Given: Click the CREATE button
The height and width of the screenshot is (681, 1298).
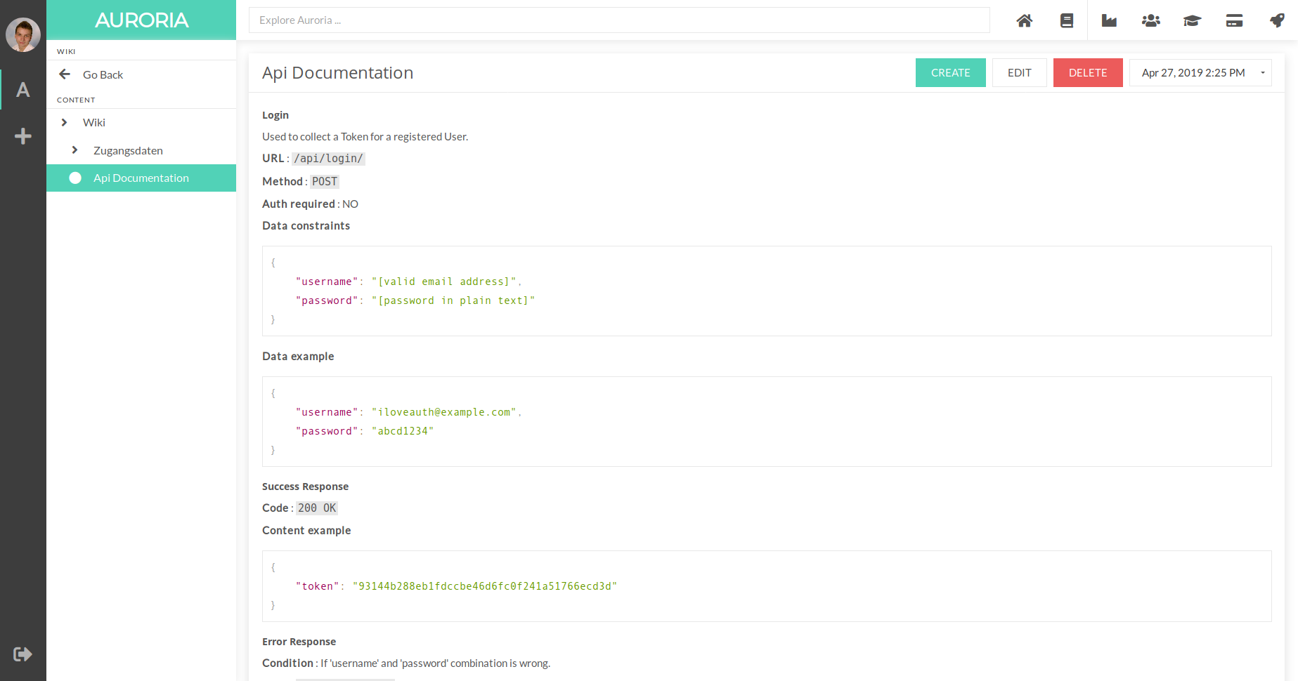Looking at the screenshot, I should pyautogui.click(x=950, y=72).
